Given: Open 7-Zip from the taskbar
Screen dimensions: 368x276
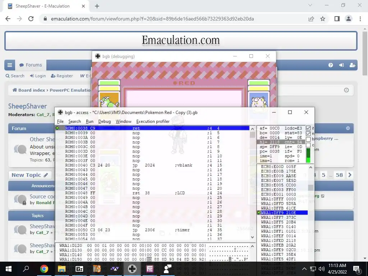Looking at the screenshot, I should click(x=79, y=269).
